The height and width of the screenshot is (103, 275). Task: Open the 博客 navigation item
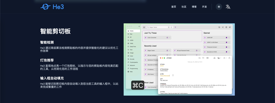point(194,7)
